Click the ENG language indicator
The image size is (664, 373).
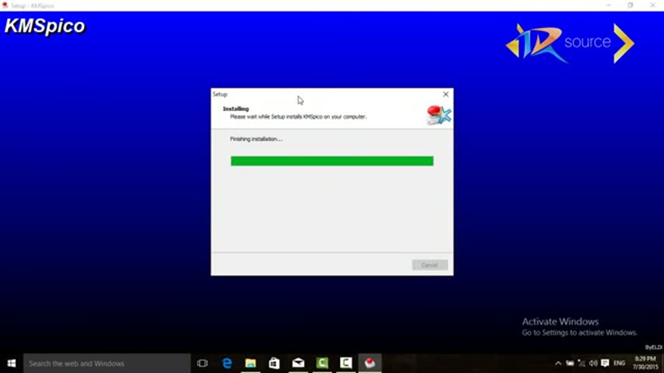click(619, 363)
